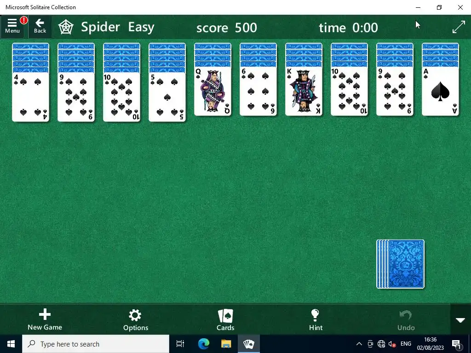The image size is (471, 353).
Task: Click the Spider Easy title text
Action: [x=117, y=27]
